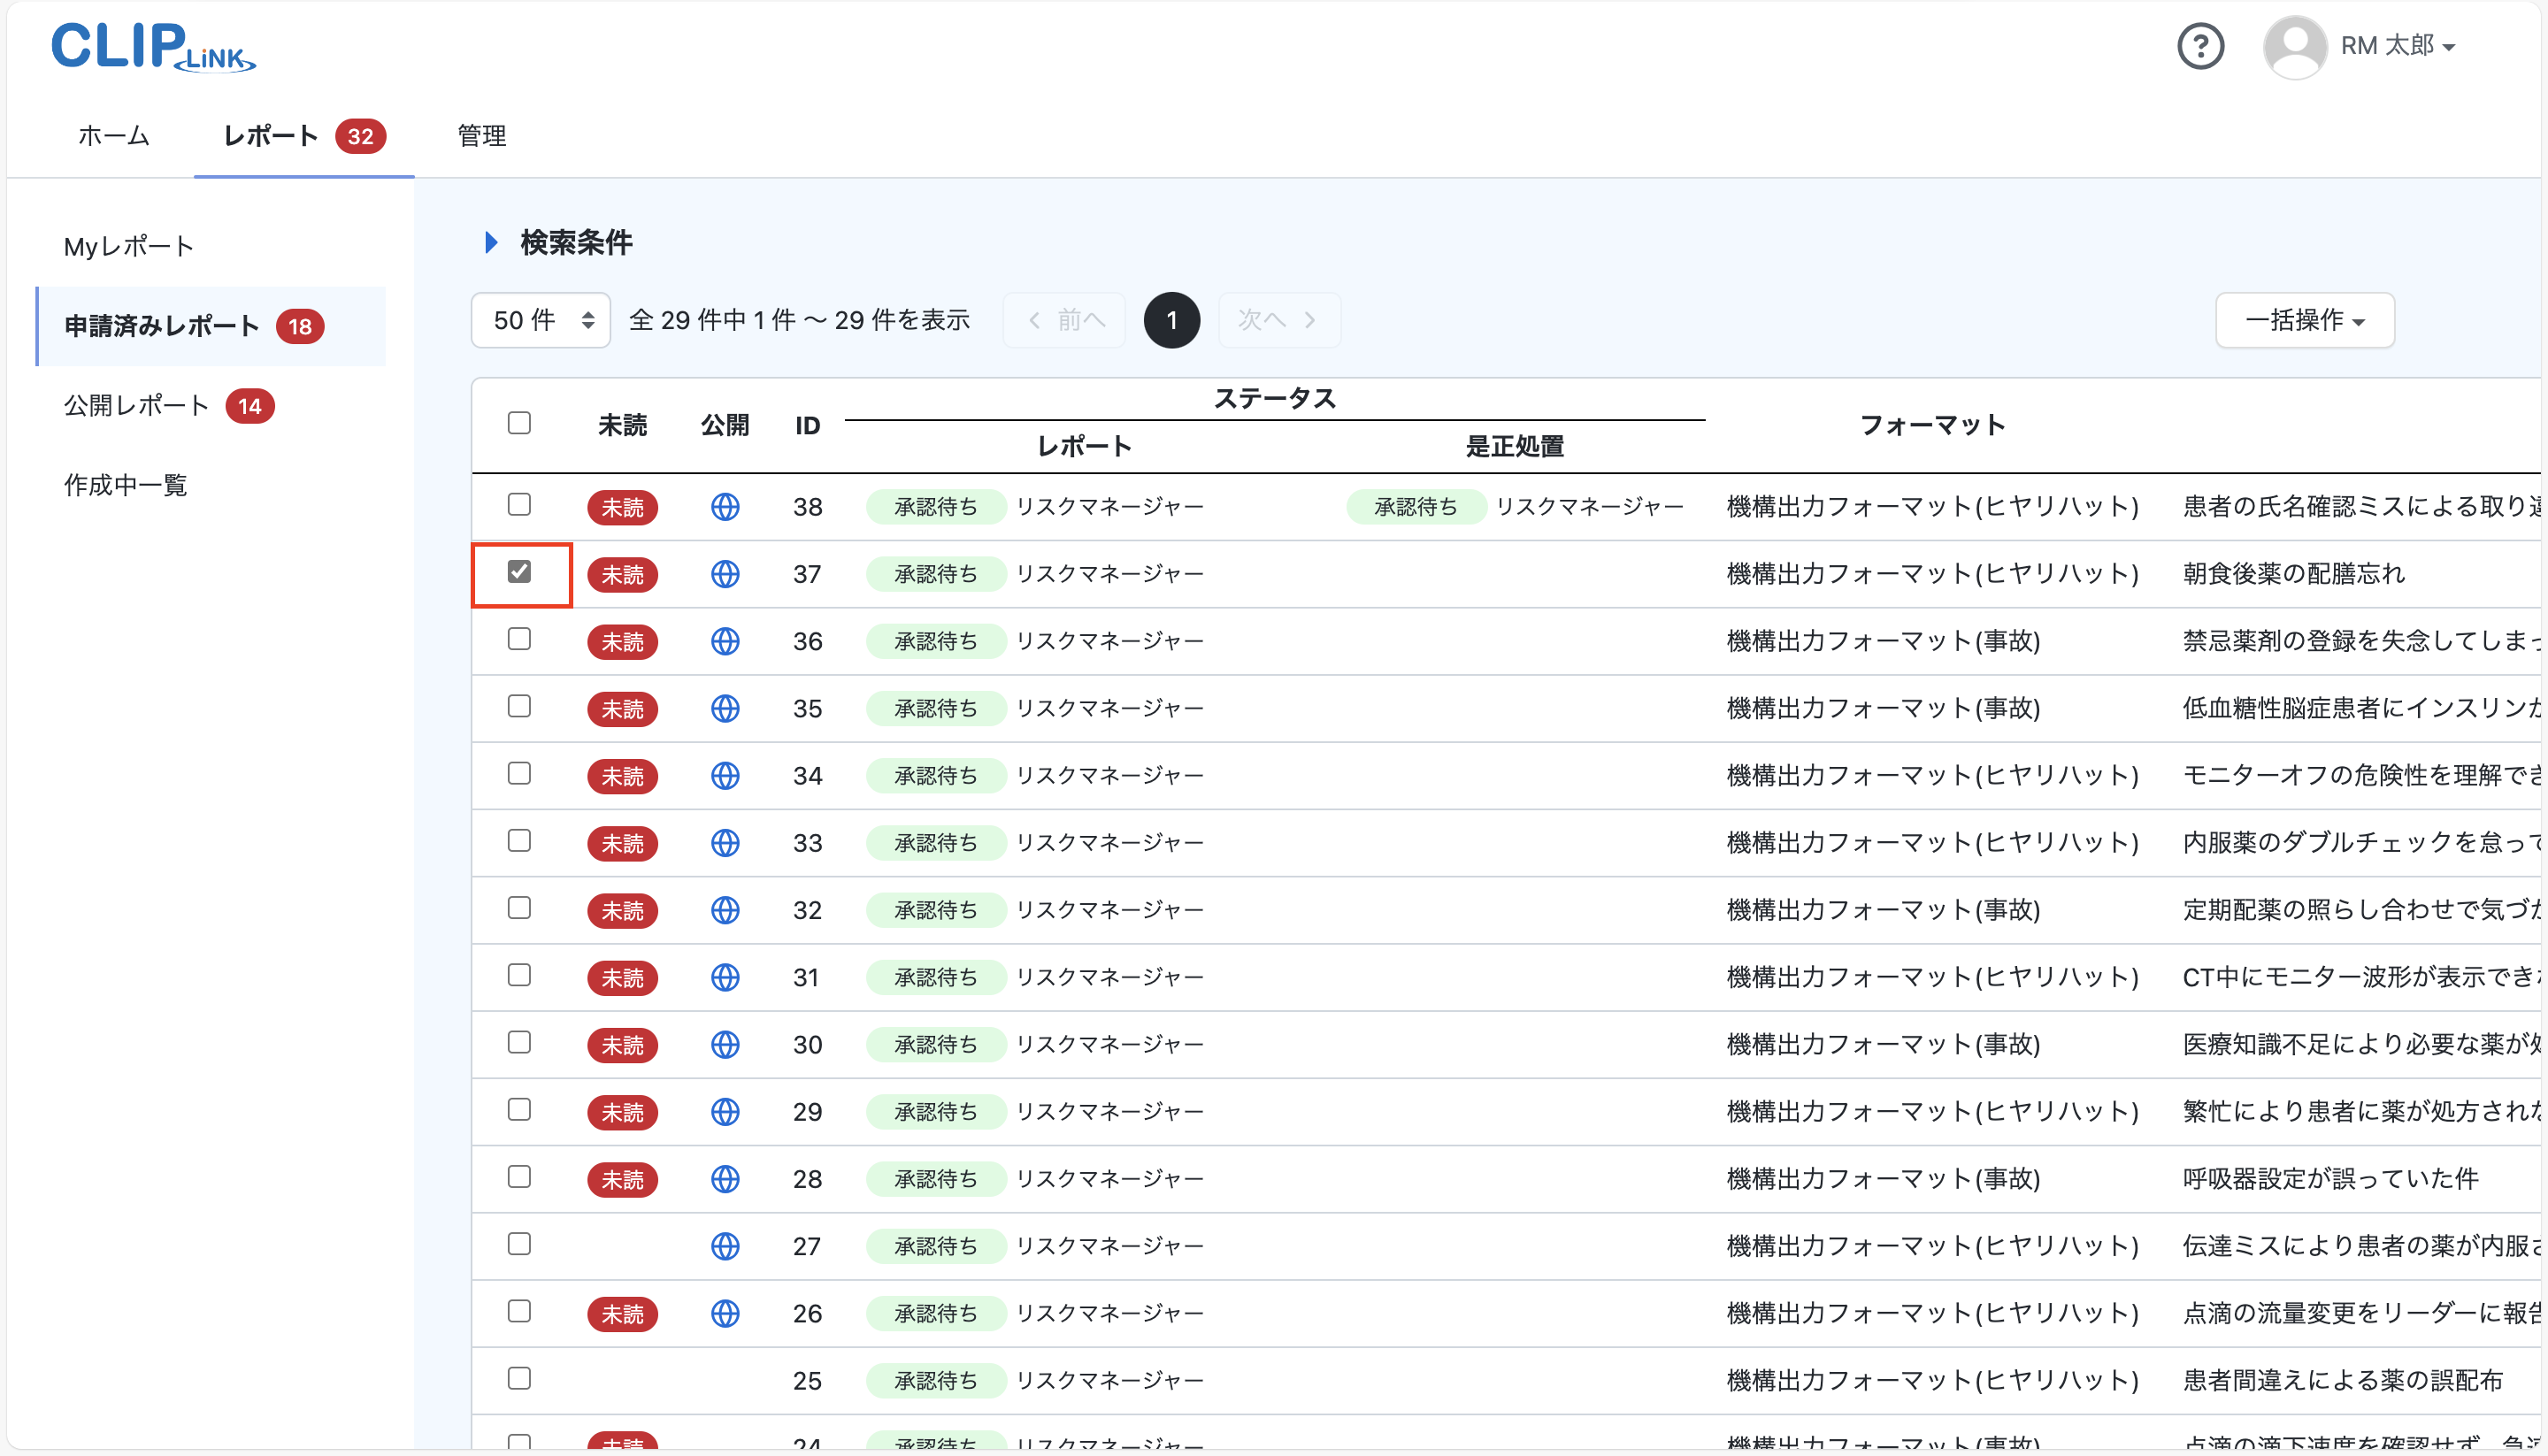This screenshot has height=1456, width=2548.
Task: Open the report titled 朝食後薬の配膳忘れ
Action: point(2292,573)
